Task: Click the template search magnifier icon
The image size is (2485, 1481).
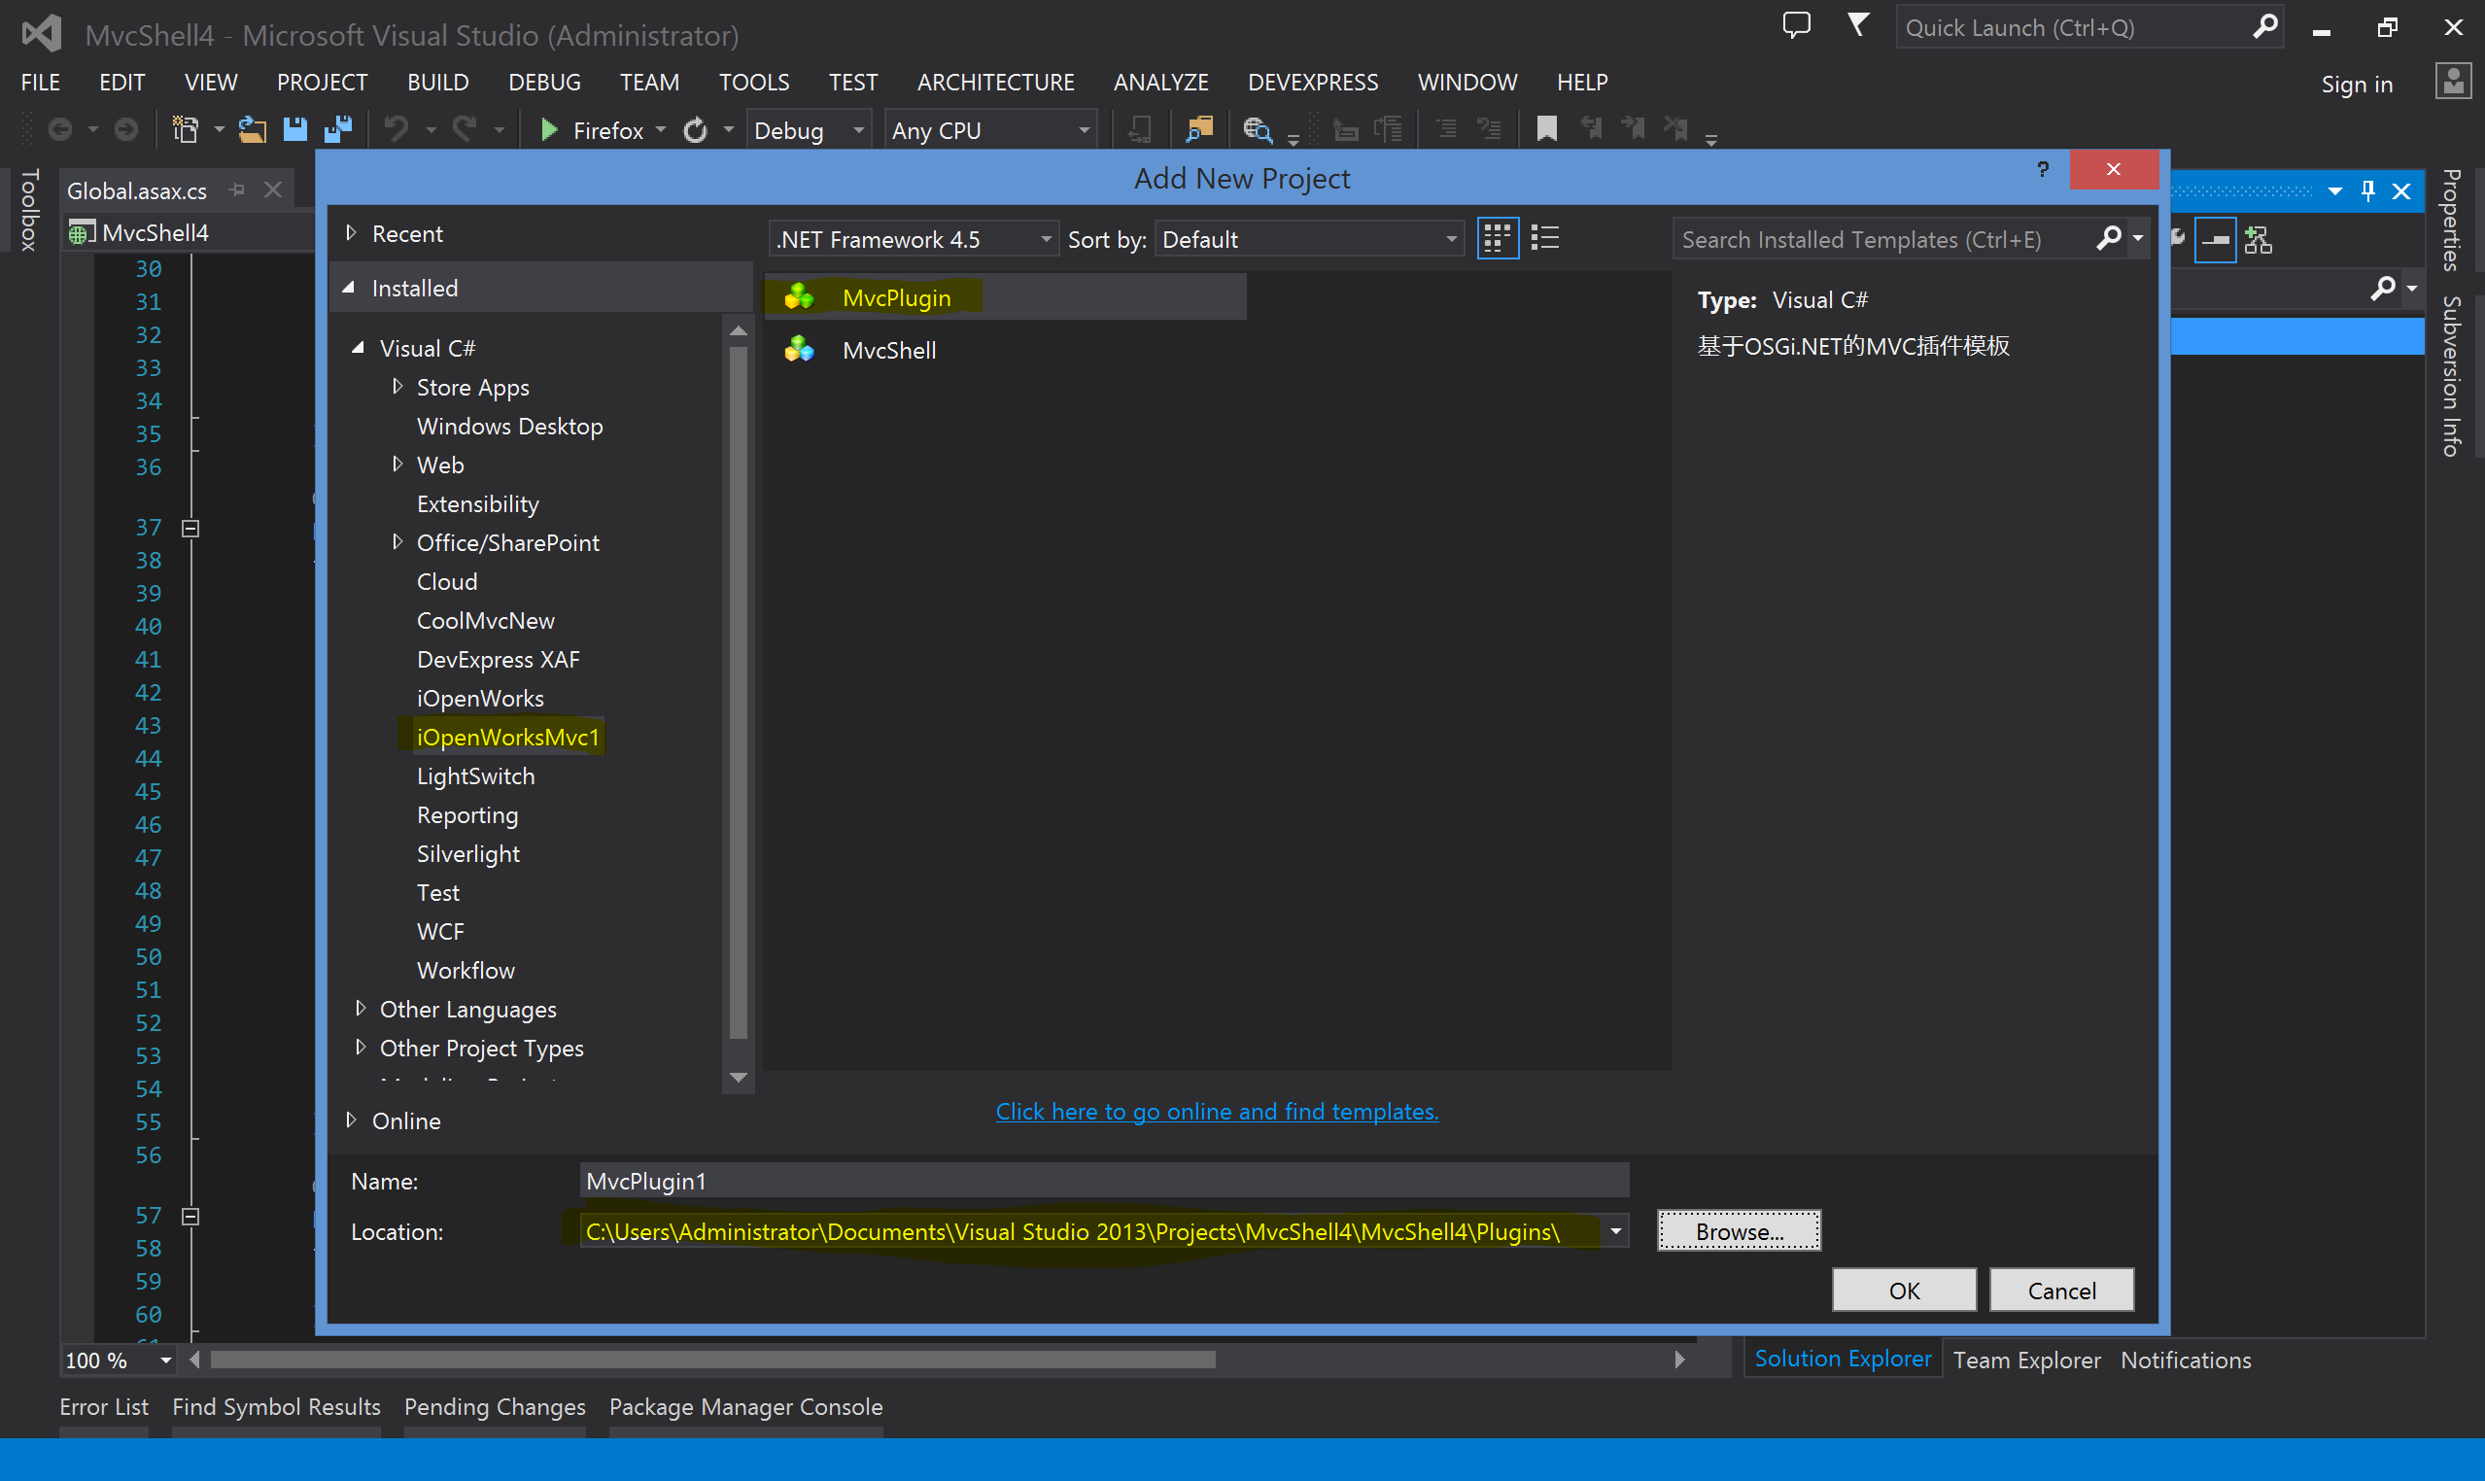Action: click(x=2109, y=238)
